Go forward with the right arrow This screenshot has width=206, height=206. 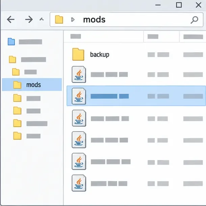click(29, 20)
